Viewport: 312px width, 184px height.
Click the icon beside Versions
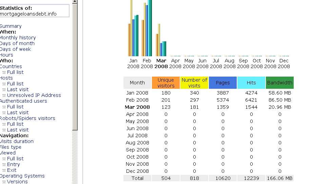4,182
